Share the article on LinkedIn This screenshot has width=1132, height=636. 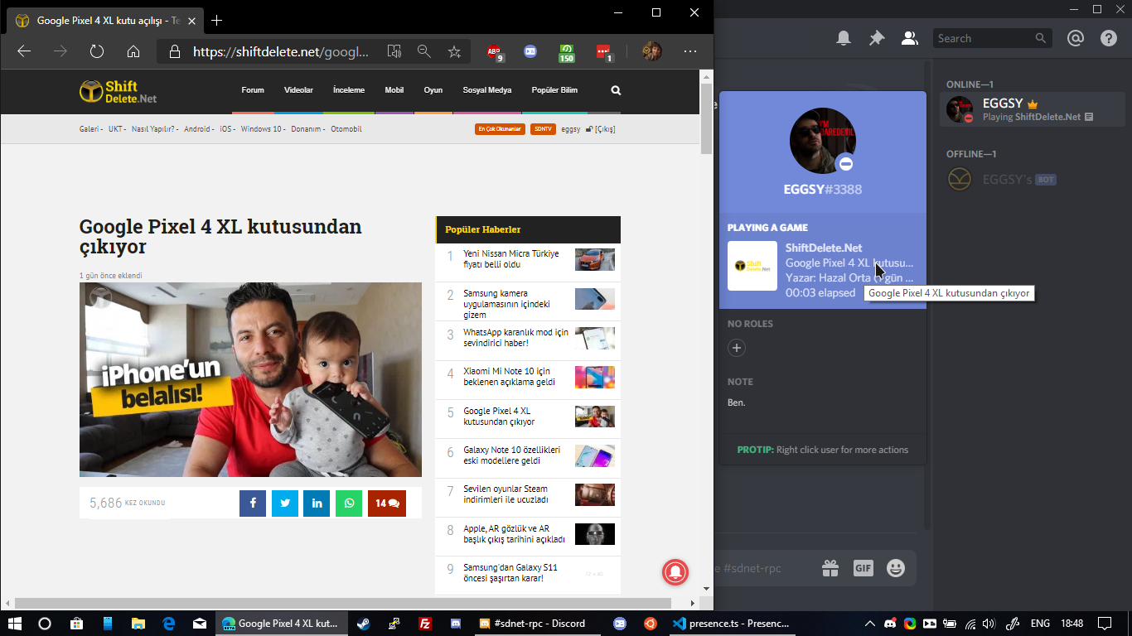pos(317,503)
